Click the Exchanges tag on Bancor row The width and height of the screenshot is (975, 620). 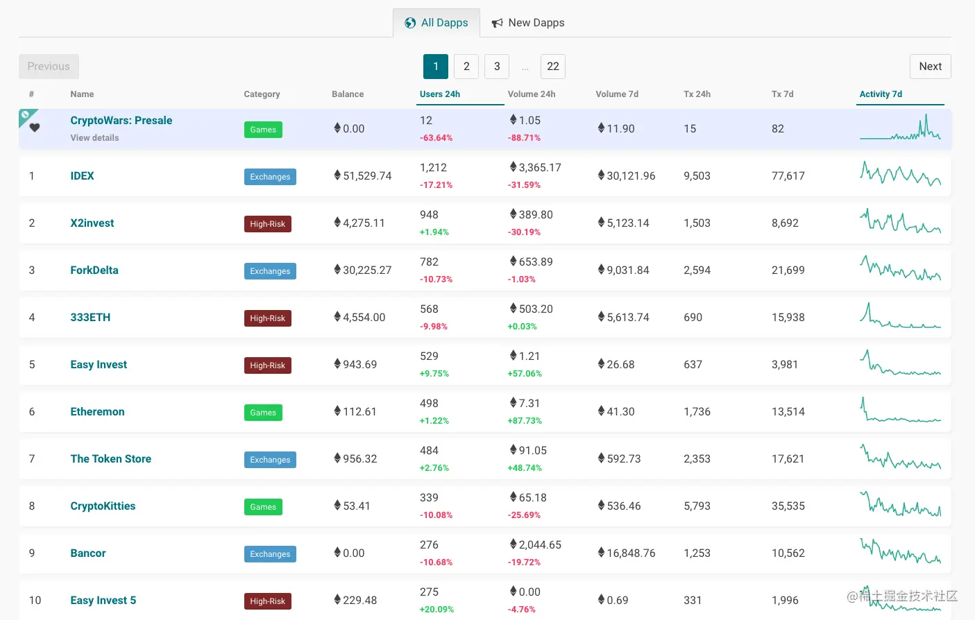coord(270,554)
